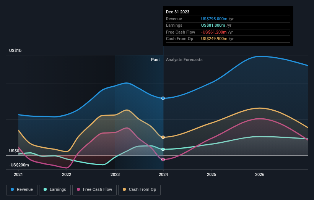
Task: Click the Cash From Op label in tooltip
Action: [x=180, y=39]
